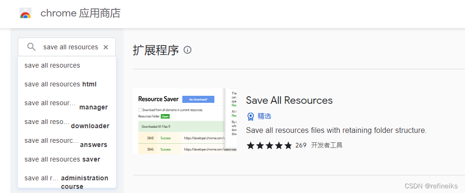Click the rating count 269
This screenshot has width=465, height=193.
(x=301, y=146)
